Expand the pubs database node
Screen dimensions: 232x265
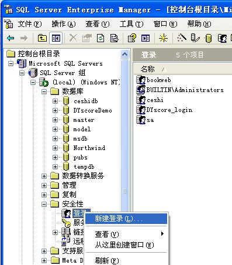tap(55, 157)
